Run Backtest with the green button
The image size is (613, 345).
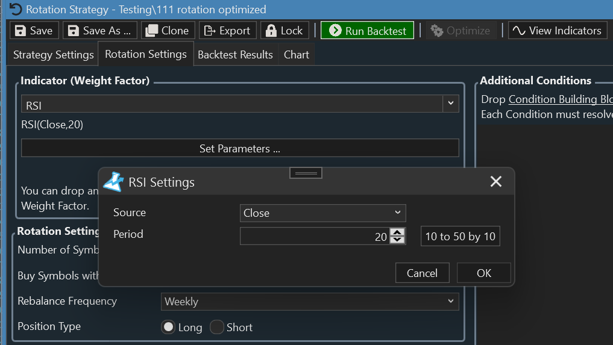tap(367, 31)
